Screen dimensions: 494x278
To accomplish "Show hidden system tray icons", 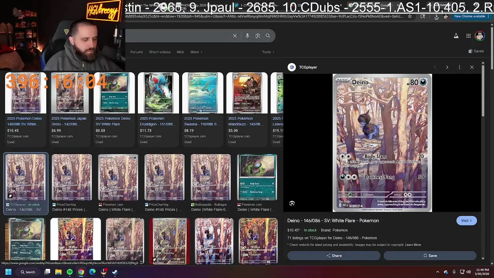I will pos(438,272).
